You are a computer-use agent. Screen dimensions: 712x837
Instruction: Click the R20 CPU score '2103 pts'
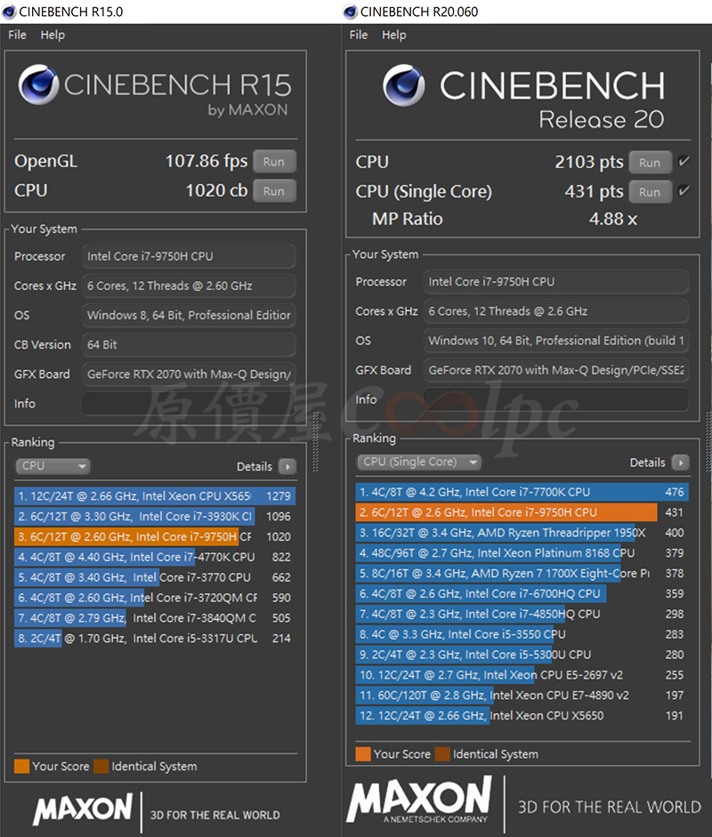coord(589,162)
